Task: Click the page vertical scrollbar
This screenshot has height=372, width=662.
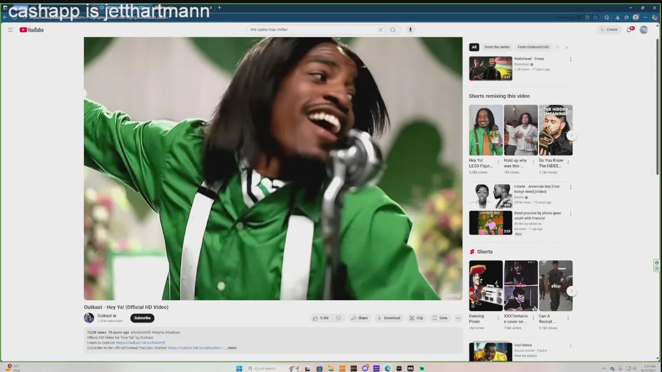Action: pos(657,106)
